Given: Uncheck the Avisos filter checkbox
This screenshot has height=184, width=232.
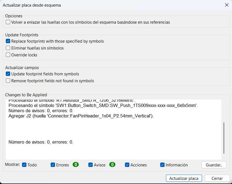Looking at the screenshot, I should [x=91, y=165].
